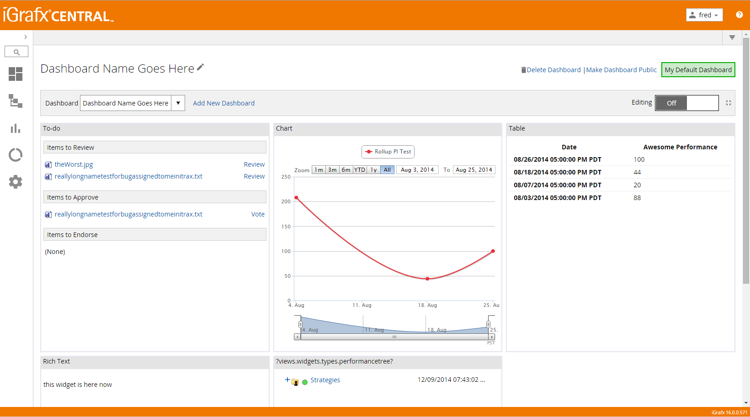The width and height of the screenshot is (750, 417).
Task: Click the help question mark icon
Action: tap(739, 15)
